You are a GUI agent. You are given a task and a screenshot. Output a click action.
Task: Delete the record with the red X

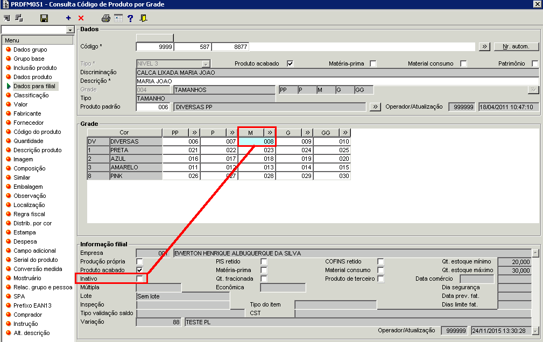click(81, 18)
